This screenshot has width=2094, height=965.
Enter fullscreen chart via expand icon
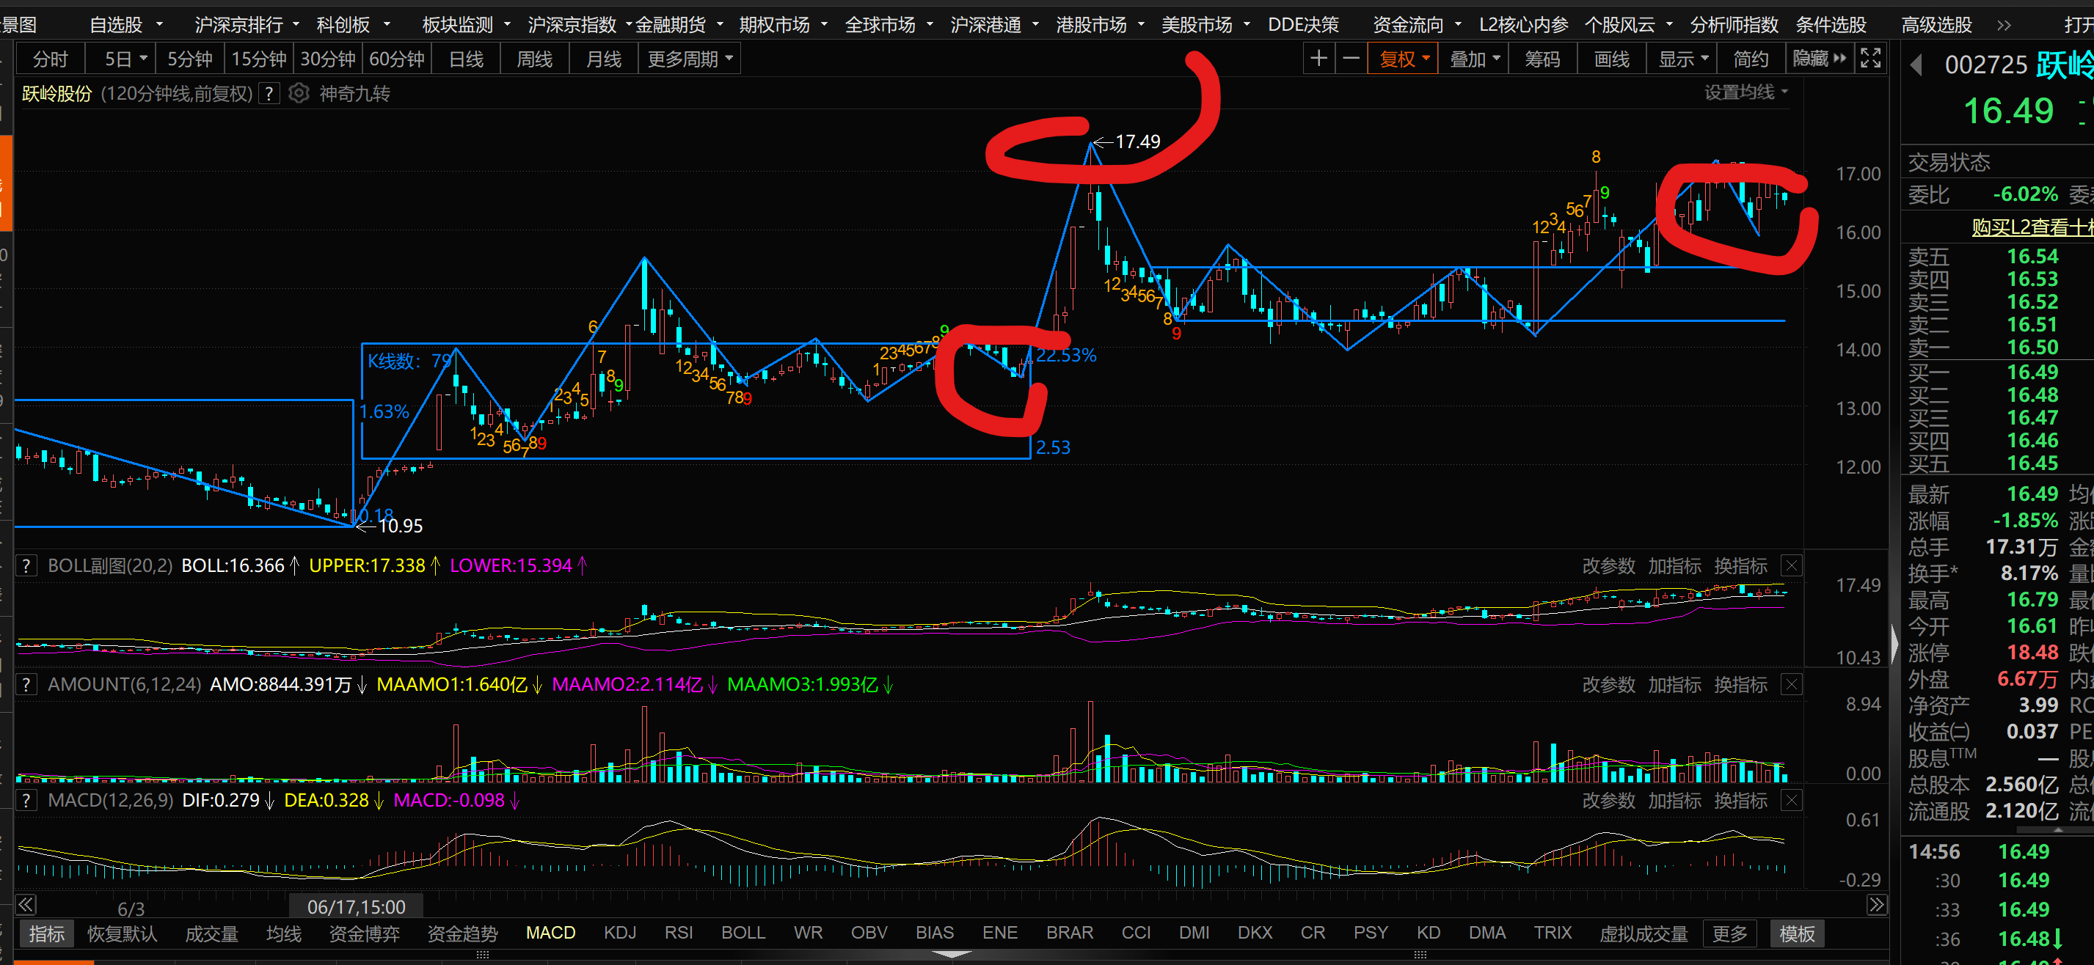[x=1870, y=59]
